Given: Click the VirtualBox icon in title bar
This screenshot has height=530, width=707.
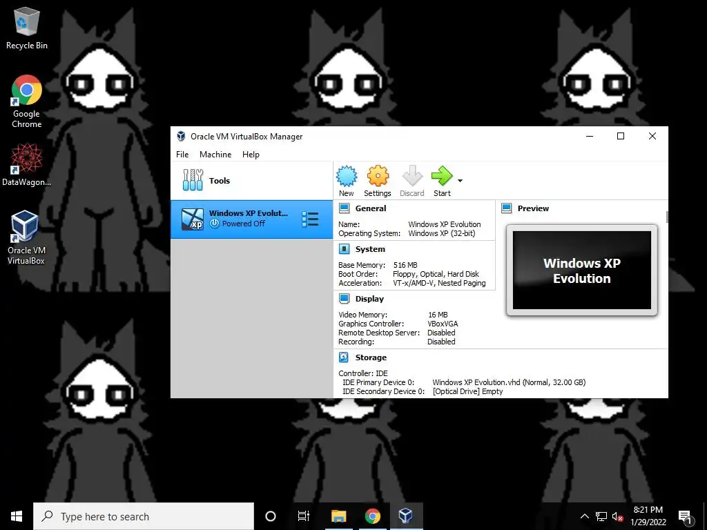Looking at the screenshot, I should (182, 136).
